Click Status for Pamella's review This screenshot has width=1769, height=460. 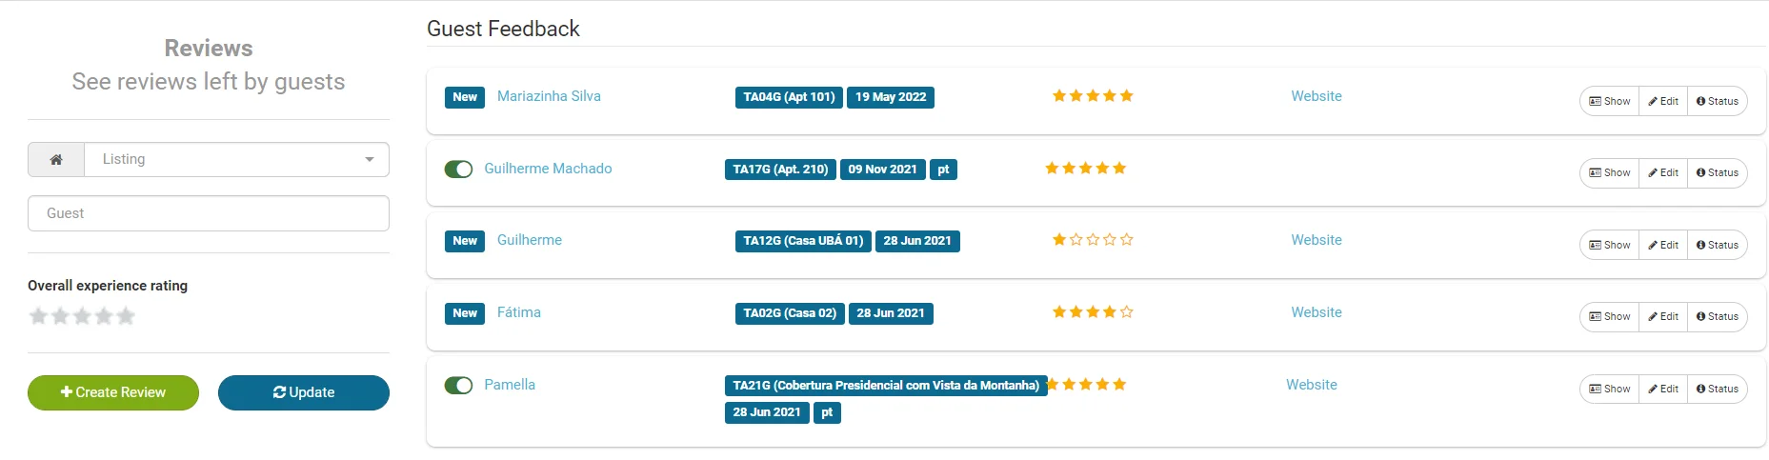(x=1718, y=390)
